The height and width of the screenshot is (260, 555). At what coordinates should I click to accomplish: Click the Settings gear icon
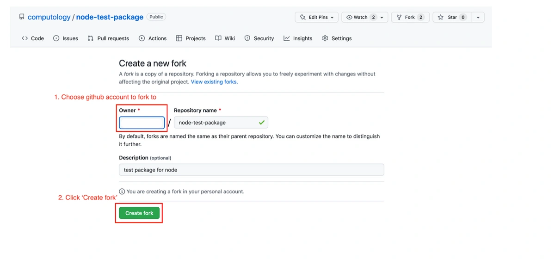[x=325, y=38]
